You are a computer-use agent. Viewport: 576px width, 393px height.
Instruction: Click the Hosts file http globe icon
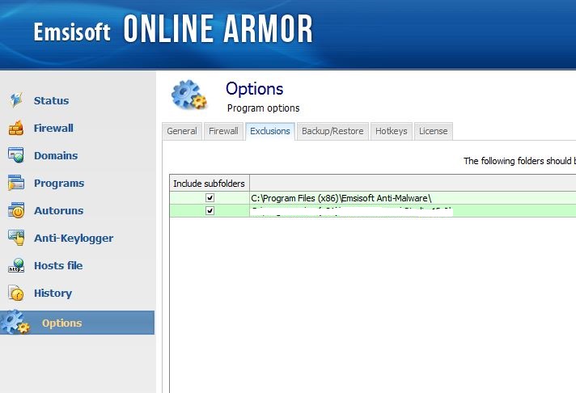click(x=16, y=265)
